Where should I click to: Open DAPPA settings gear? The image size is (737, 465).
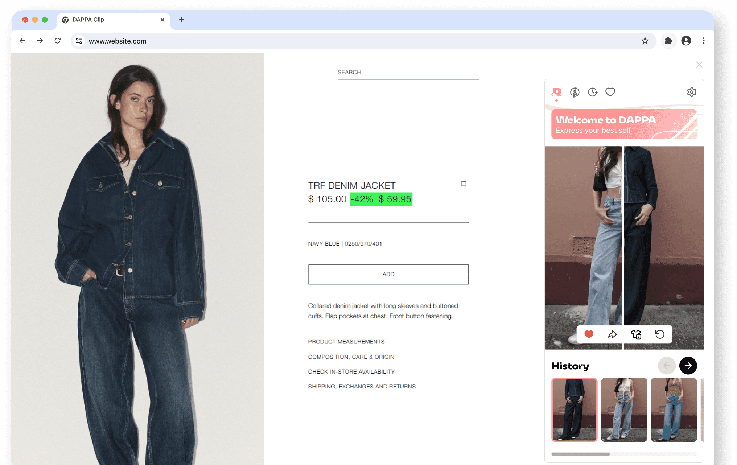692,92
